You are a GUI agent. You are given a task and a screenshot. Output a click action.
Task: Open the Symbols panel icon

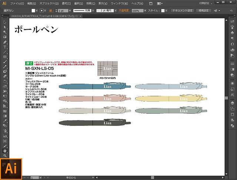[232, 33]
